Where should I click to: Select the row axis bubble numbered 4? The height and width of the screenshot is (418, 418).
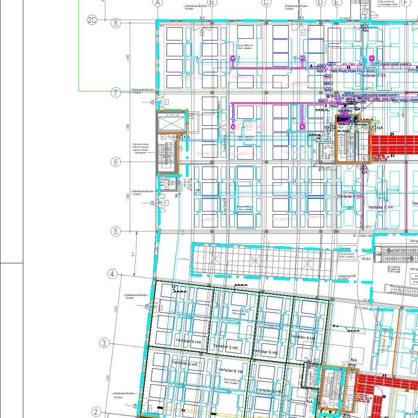point(112,274)
